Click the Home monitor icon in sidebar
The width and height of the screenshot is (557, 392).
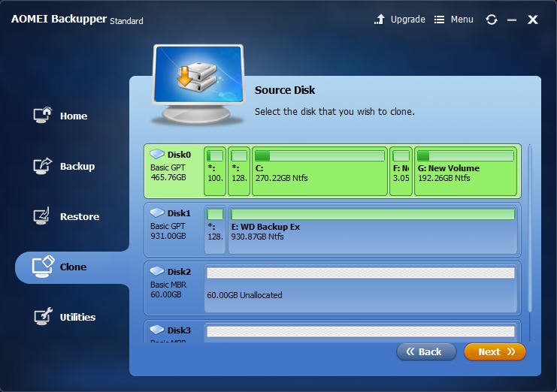(x=43, y=116)
